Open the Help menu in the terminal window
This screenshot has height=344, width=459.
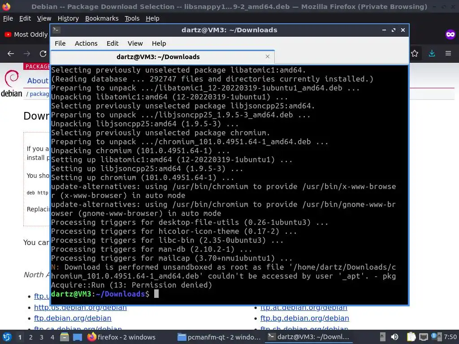pyautogui.click(x=159, y=43)
